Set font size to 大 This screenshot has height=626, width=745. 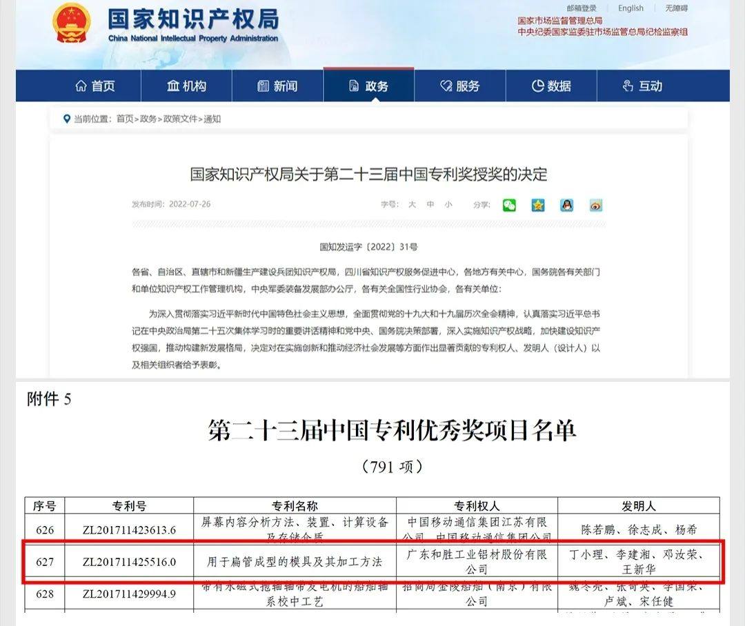(x=412, y=204)
